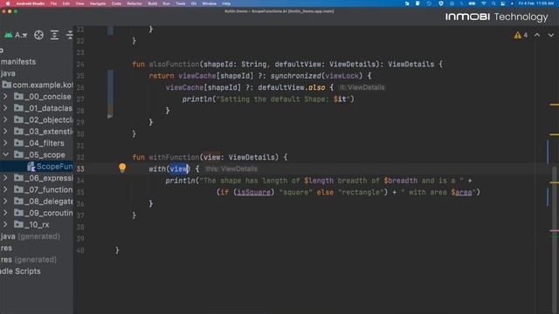Click the Wi-Fi icon in menu bar
This screenshot has width=559, height=314.
483,3
